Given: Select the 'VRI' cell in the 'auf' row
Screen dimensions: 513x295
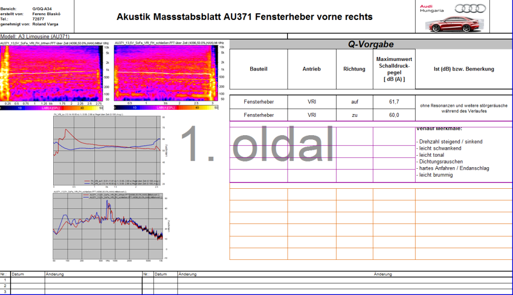Looking at the screenshot, I should click(x=311, y=101).
